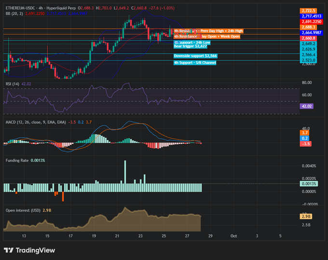The width and height of the screenshot is (328, 260).
Task: Click the date 3 on time axis
Action: [257, 236]
